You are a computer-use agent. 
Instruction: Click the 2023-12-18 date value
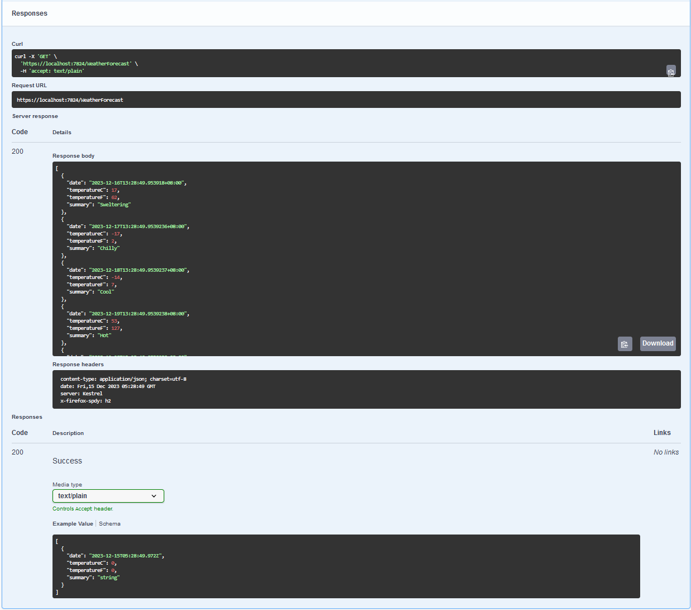[x=138, y=270]
